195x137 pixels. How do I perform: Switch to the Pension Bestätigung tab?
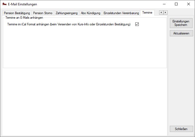pyautogui.click(x=17, y=13)
